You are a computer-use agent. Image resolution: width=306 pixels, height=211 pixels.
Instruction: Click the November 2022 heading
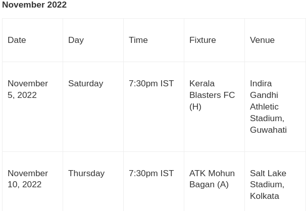click(34, 5)
